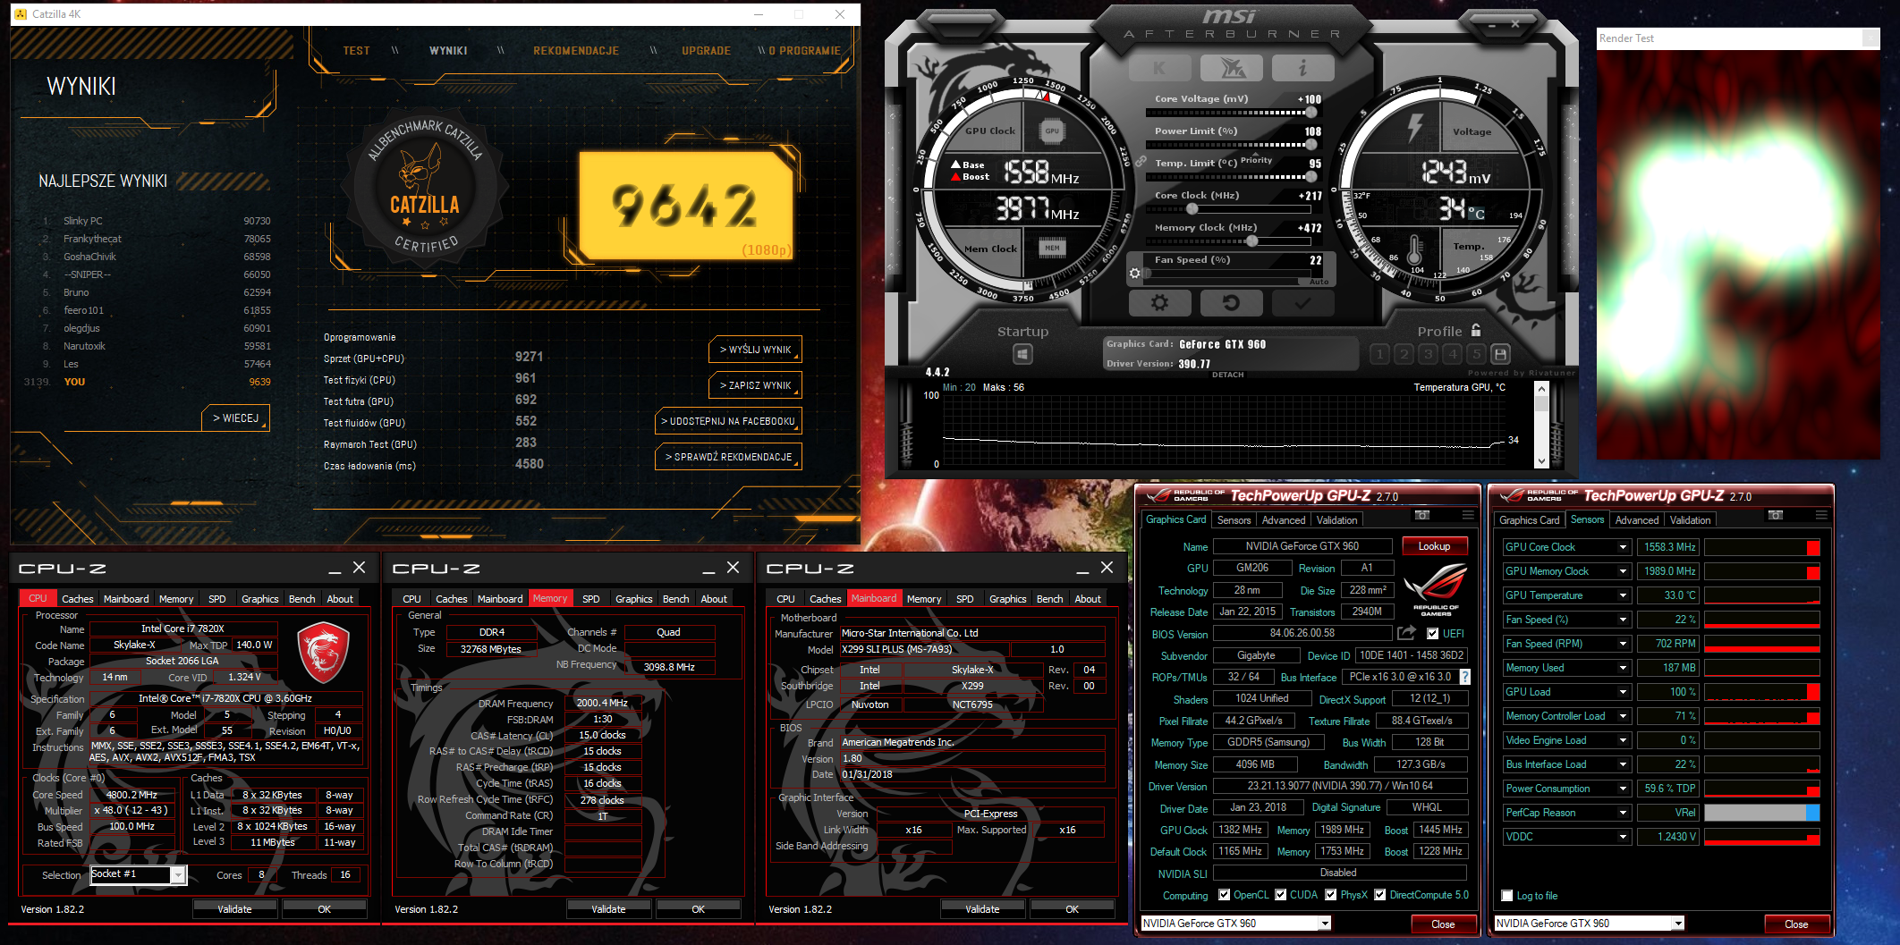1900x945 pixels.
Task: Take screenshot in right GPU-Z Sensors window
Action: coord(1776,515)
